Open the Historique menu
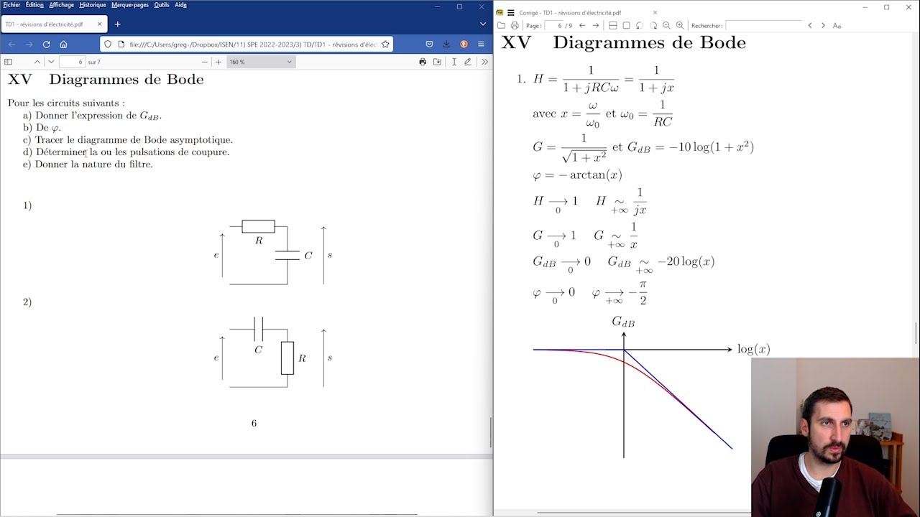Screen dimensions: 920x517 tap(93, 5)
